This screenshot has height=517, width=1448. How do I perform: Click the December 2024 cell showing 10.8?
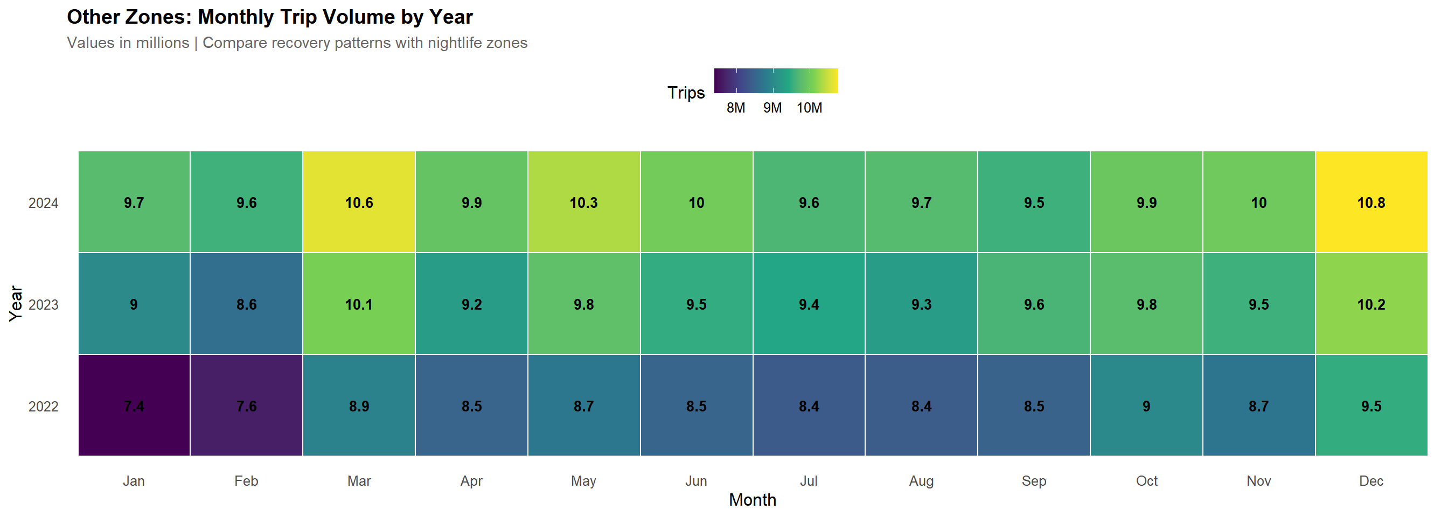[x=1370, y=202]
